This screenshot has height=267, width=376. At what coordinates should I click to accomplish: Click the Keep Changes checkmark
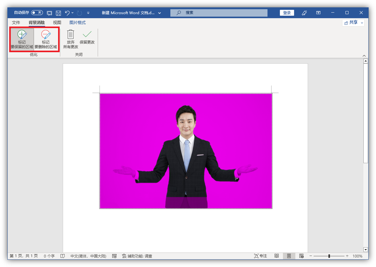pyautogui.click(x=87, y=34)
